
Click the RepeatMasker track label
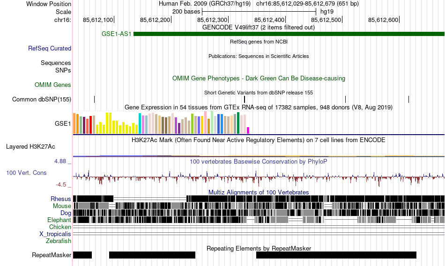52,255
